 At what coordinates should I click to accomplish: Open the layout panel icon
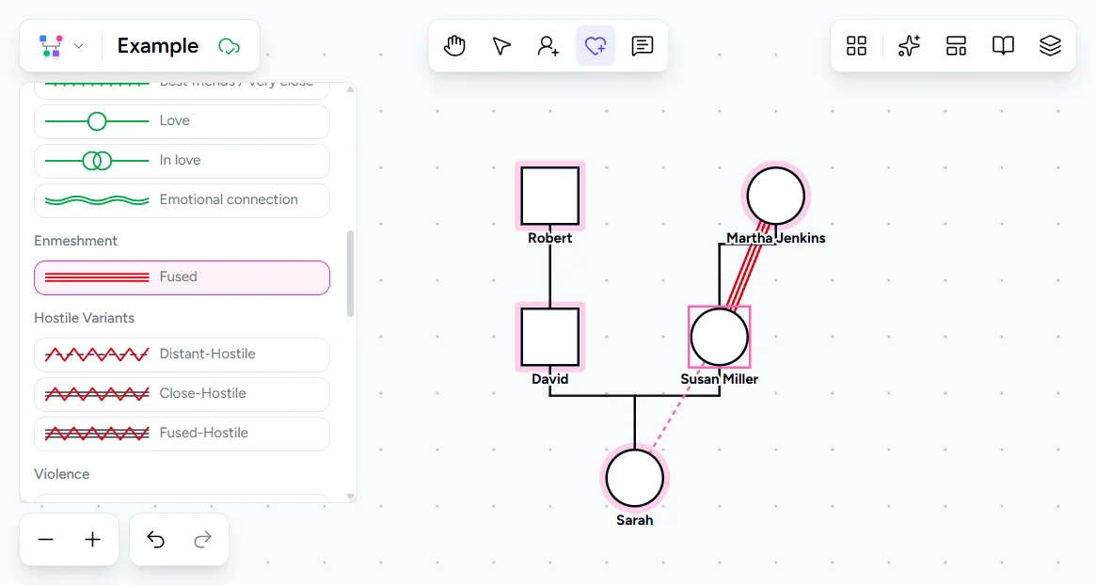(x=956, y=46)
